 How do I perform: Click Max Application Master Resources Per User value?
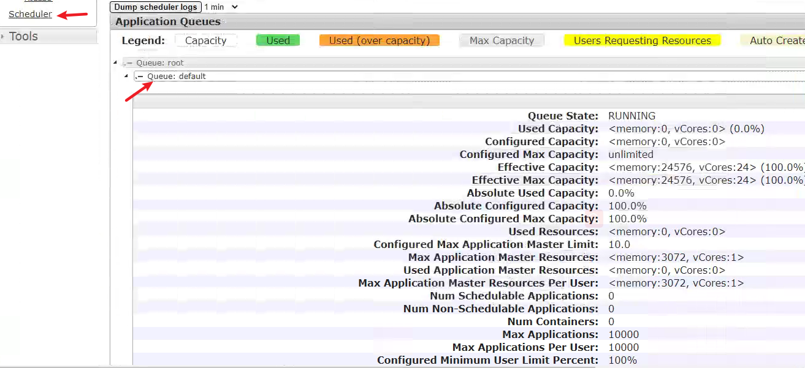676,283
